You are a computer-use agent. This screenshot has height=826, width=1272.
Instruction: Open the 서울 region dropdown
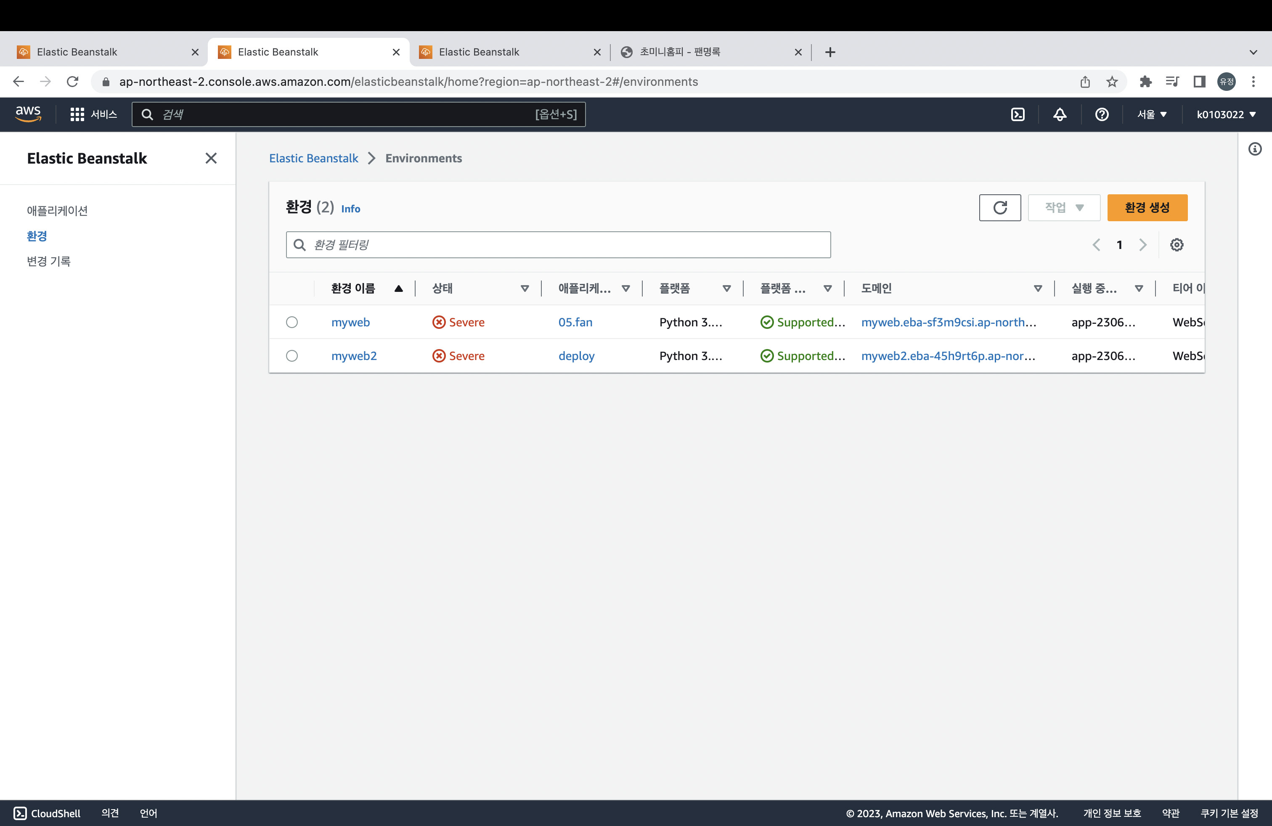click(1152, 114)
